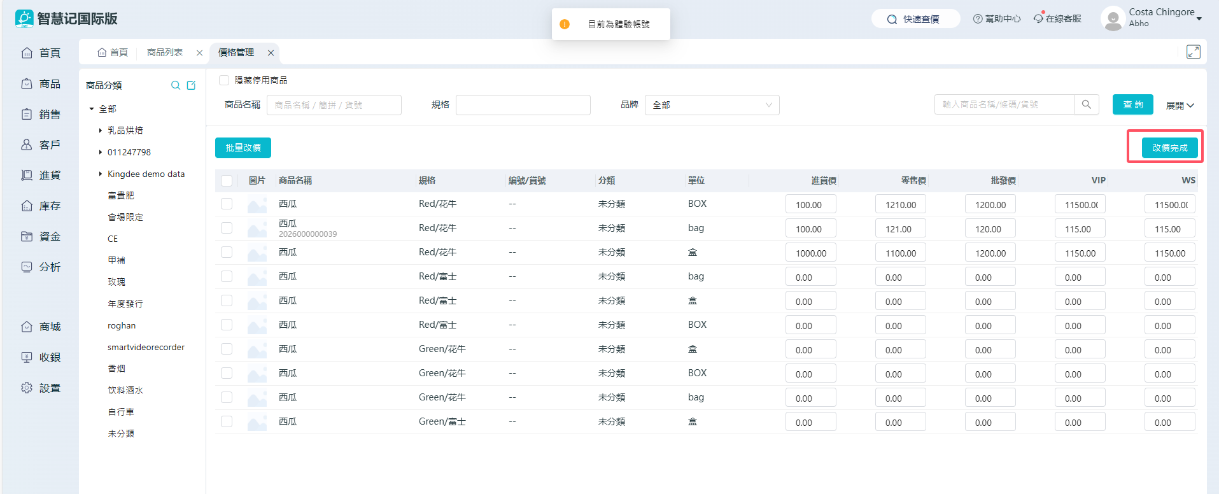Enable the 隱藏停用商品 checkbox

224,80
